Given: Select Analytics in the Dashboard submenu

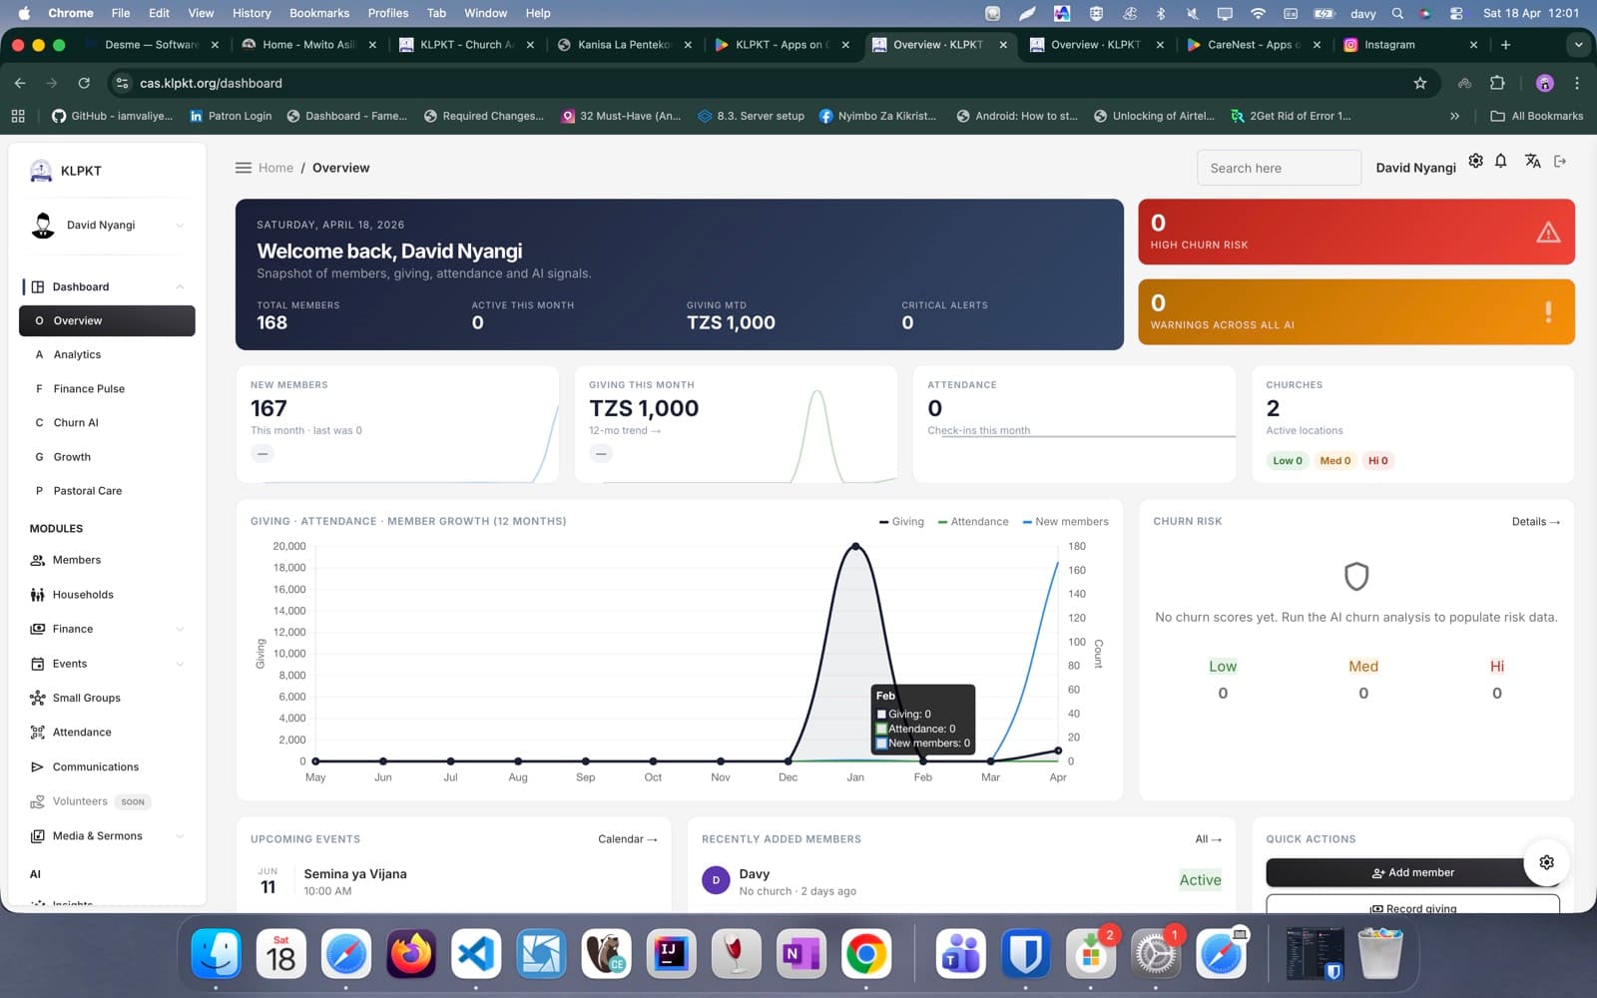Looking at the screenshot, I should [x=77, y=355].
